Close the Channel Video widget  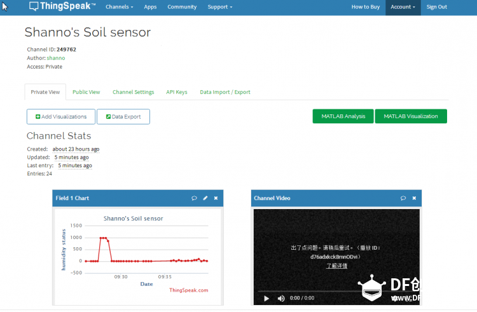(x=414, y=198)
